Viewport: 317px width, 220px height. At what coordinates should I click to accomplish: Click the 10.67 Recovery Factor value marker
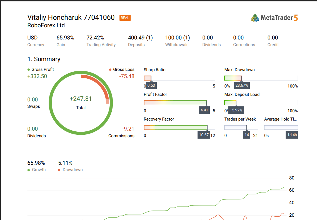[x=204, y=135]
